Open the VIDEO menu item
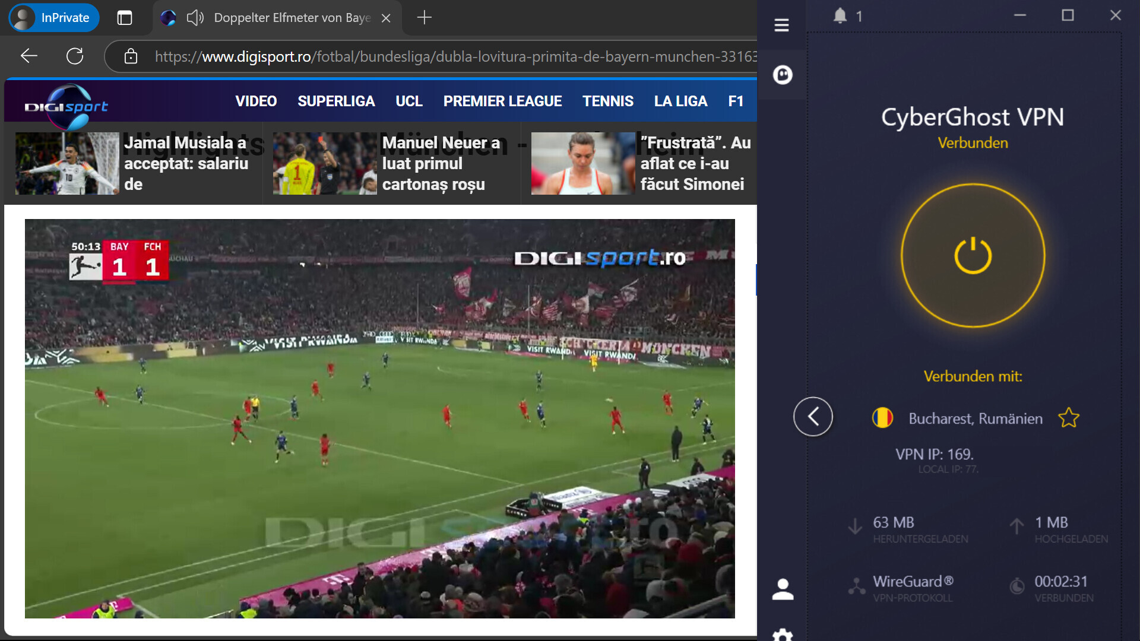 256,101
